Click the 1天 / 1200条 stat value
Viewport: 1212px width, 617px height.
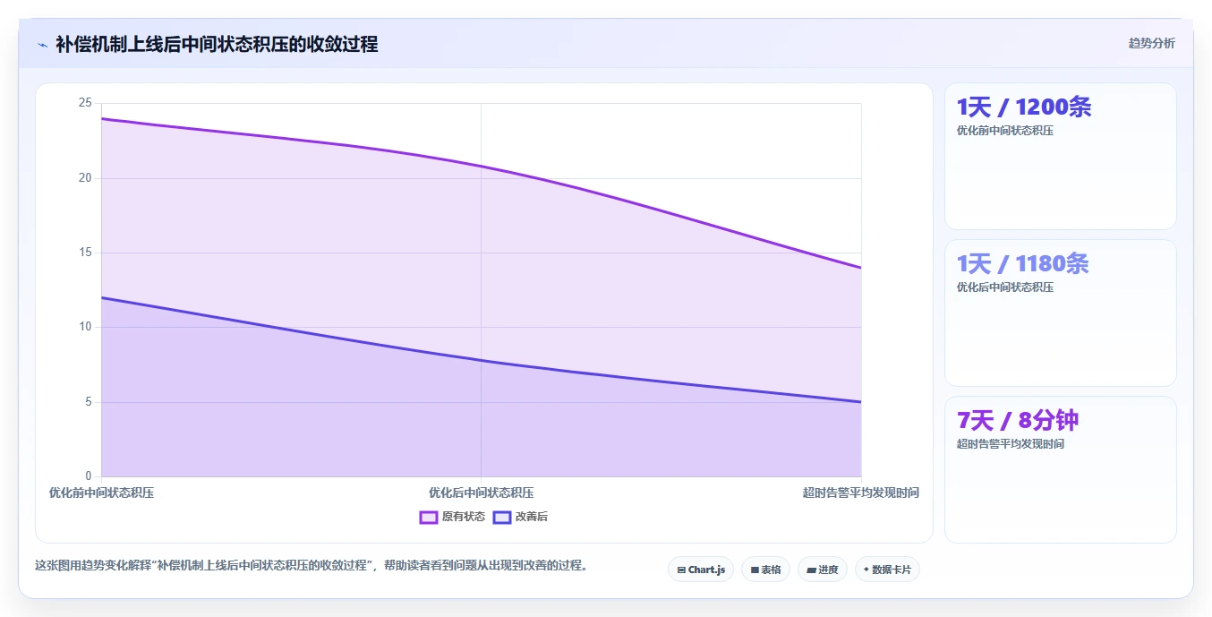pyautogui.click(x=1024, y=107)
